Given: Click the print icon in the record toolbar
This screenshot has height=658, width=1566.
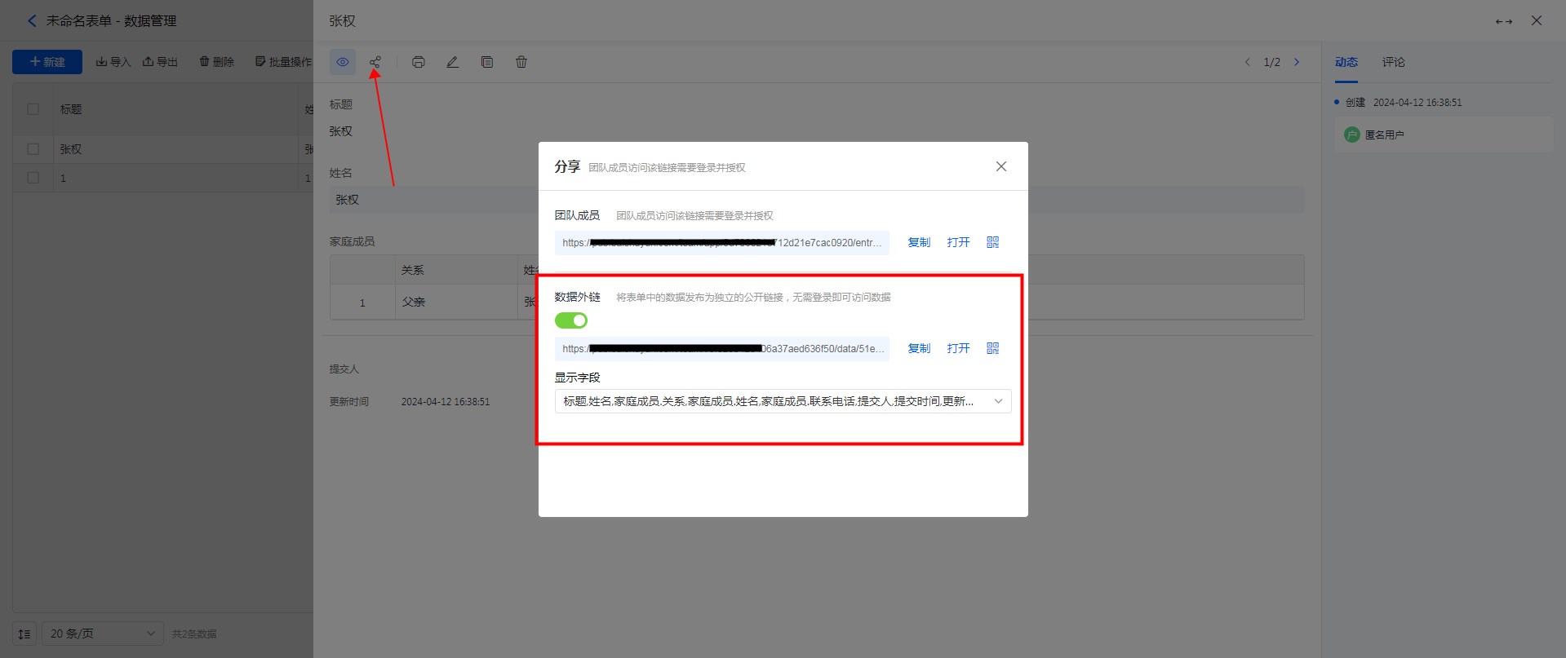Looking at the screenshot, I should point(419,62).
